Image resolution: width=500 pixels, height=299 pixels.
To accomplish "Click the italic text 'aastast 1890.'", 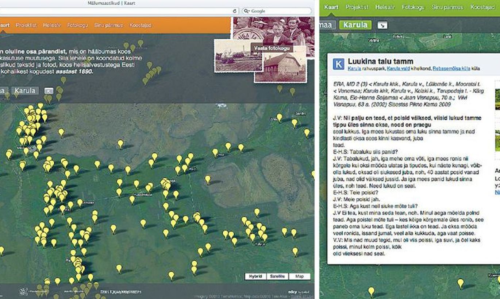I will [x=75, y=72].
